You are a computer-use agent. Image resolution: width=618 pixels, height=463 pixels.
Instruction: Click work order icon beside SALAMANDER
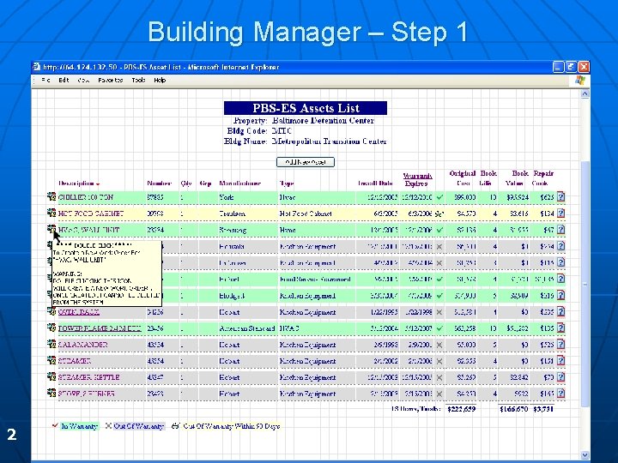(x=51, y=344)
